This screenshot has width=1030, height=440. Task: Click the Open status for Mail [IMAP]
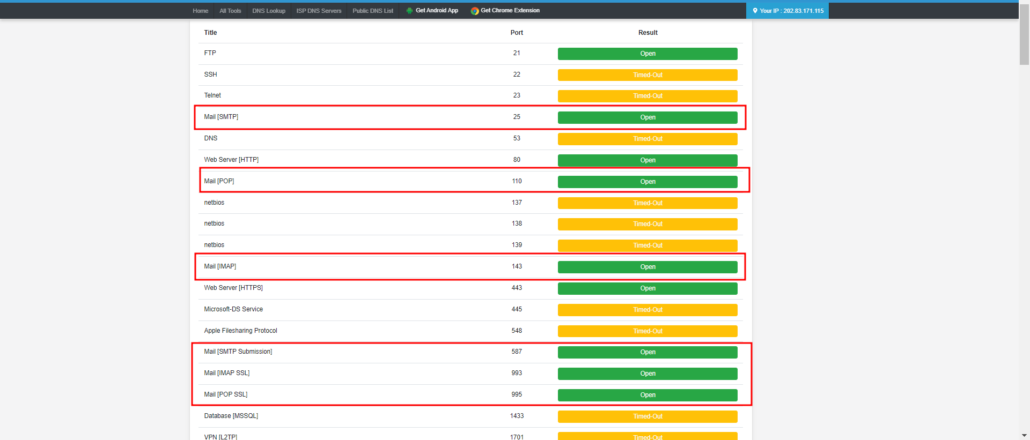point(648,267)
